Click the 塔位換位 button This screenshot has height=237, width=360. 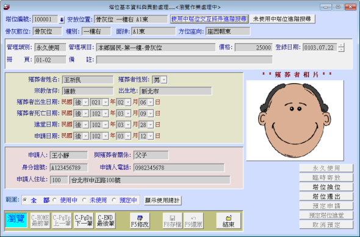coord(326,187)
